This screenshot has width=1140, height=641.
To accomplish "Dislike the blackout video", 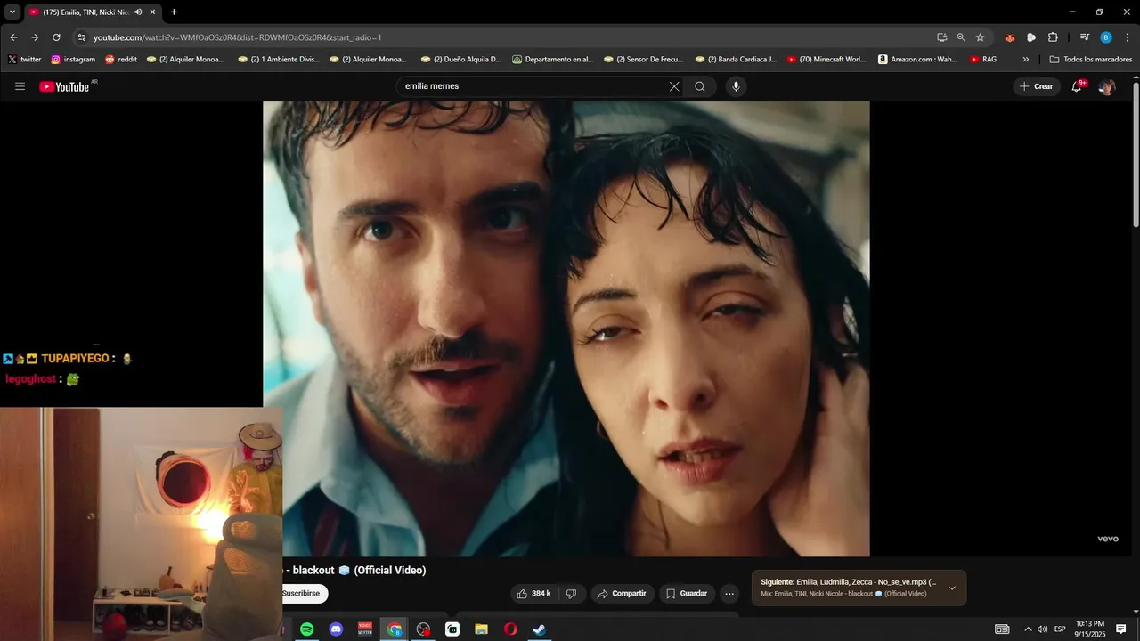I will click(572, 594).
